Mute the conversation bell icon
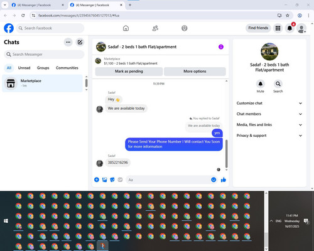This screenshot has height=251, width=314. click(x=261, y=84)
